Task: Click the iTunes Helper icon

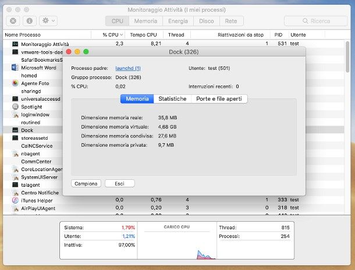Action: point(15,200)
